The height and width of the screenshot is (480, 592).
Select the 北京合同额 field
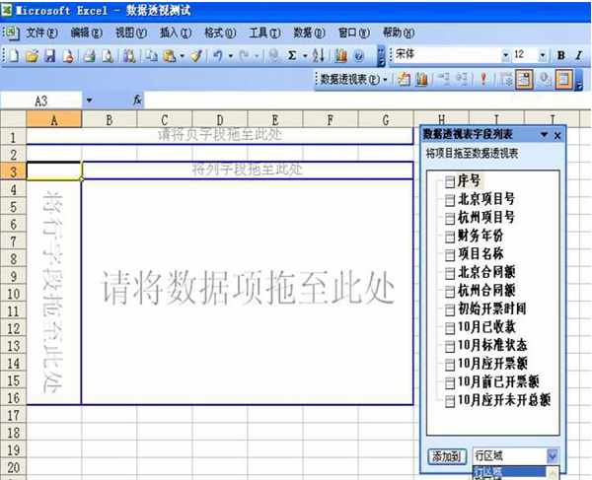(x=485, y=272)
